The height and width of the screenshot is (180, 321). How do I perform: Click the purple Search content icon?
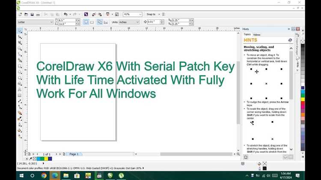pyautogui.click(x=86, y=14)
